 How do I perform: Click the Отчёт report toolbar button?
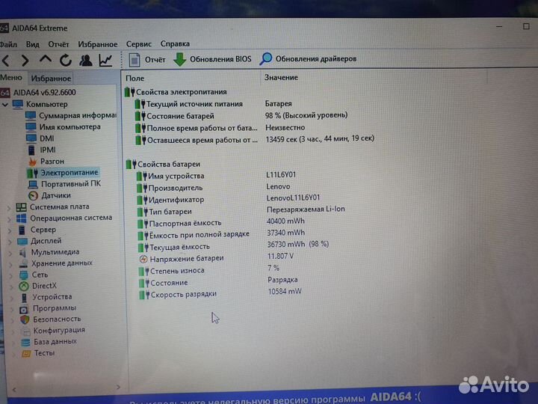(x=147, y=60)
